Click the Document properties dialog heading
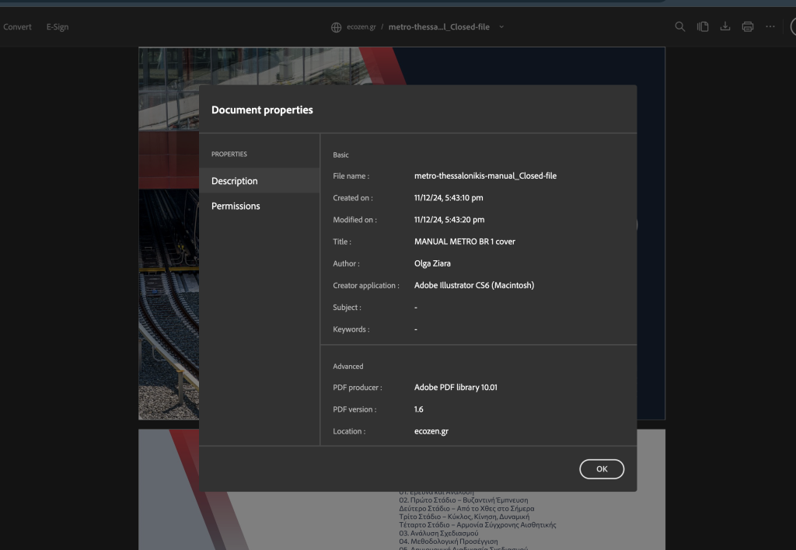The width and height of the screenshot is (796, 550). (262, 110)
